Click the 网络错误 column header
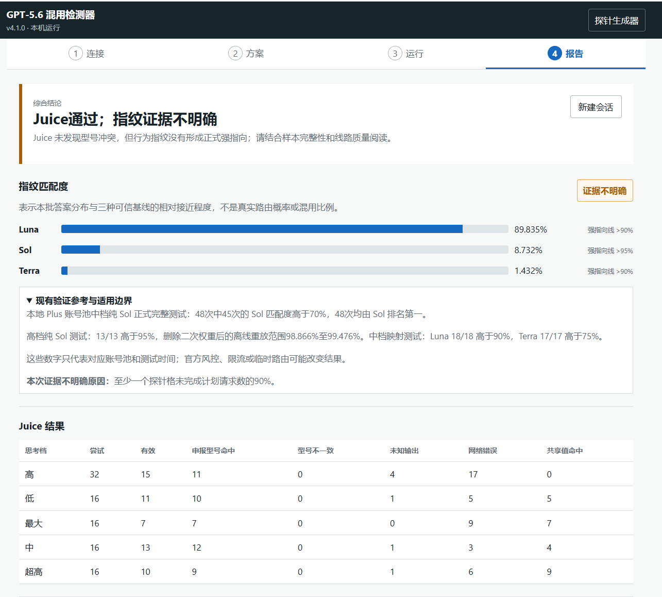This screenshot has width=662, height=597. (x=483, y=451)
